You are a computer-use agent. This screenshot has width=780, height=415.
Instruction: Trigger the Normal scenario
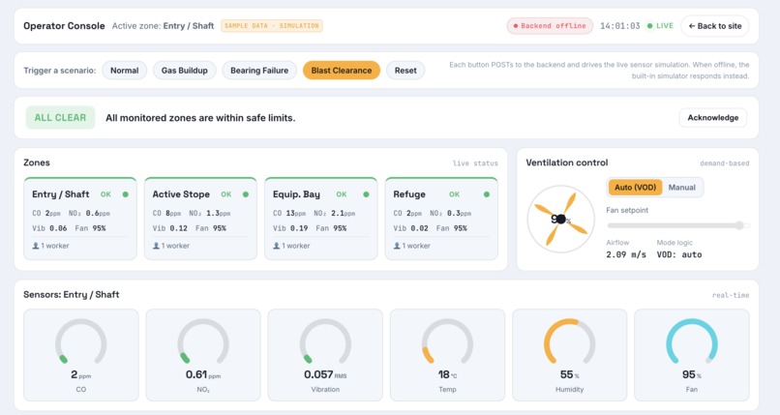tap(125, 70)
